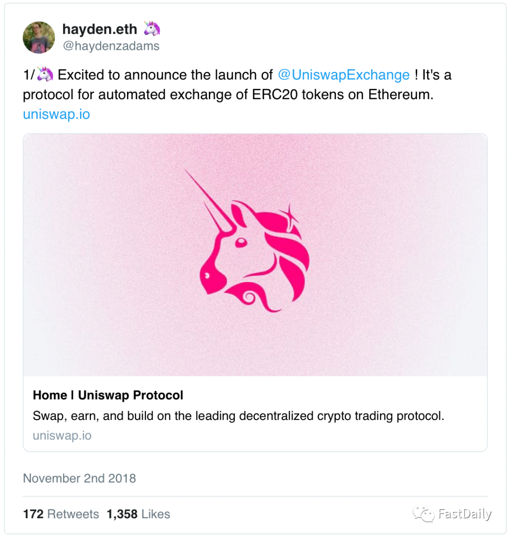Screen dimensions: 508x537
Task: Click hayden.eth's profile avatar photo
Action: [39, 37]
